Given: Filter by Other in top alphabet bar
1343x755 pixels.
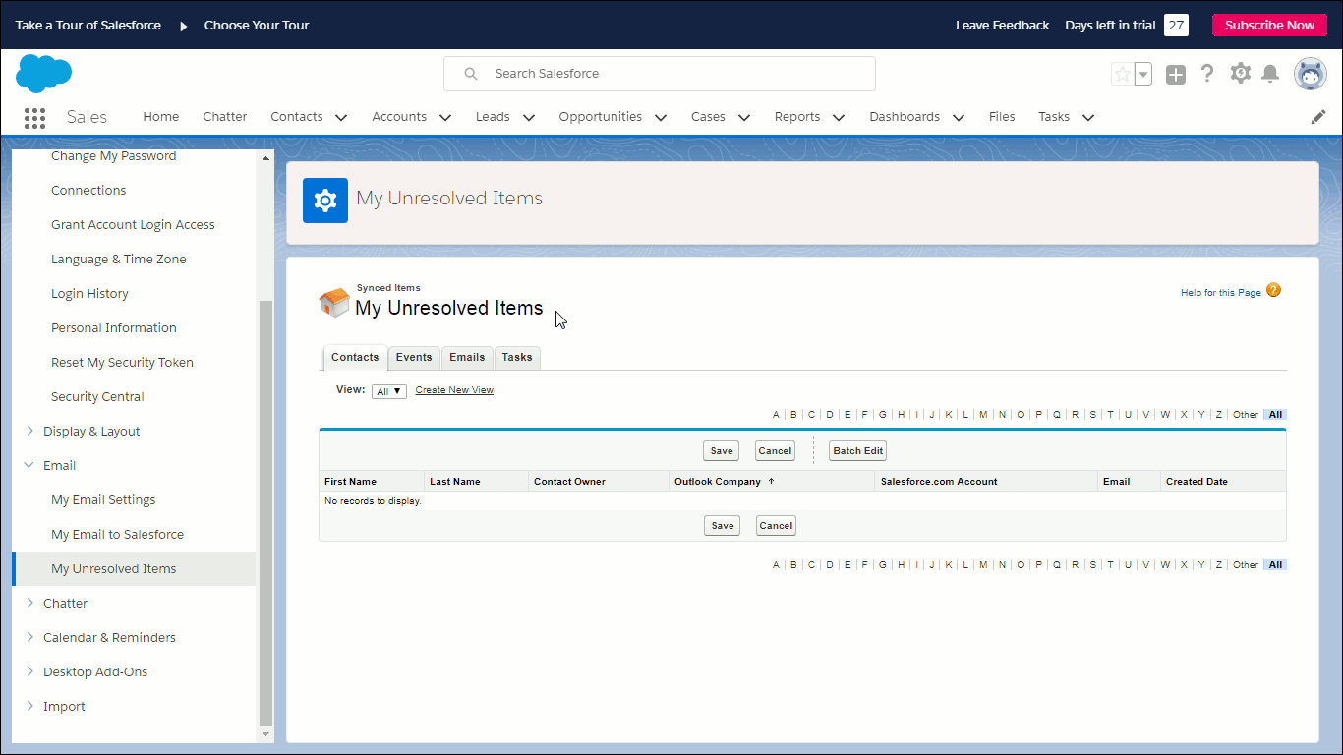Looking at the screenshot, I should click(x=1245, y=415).
